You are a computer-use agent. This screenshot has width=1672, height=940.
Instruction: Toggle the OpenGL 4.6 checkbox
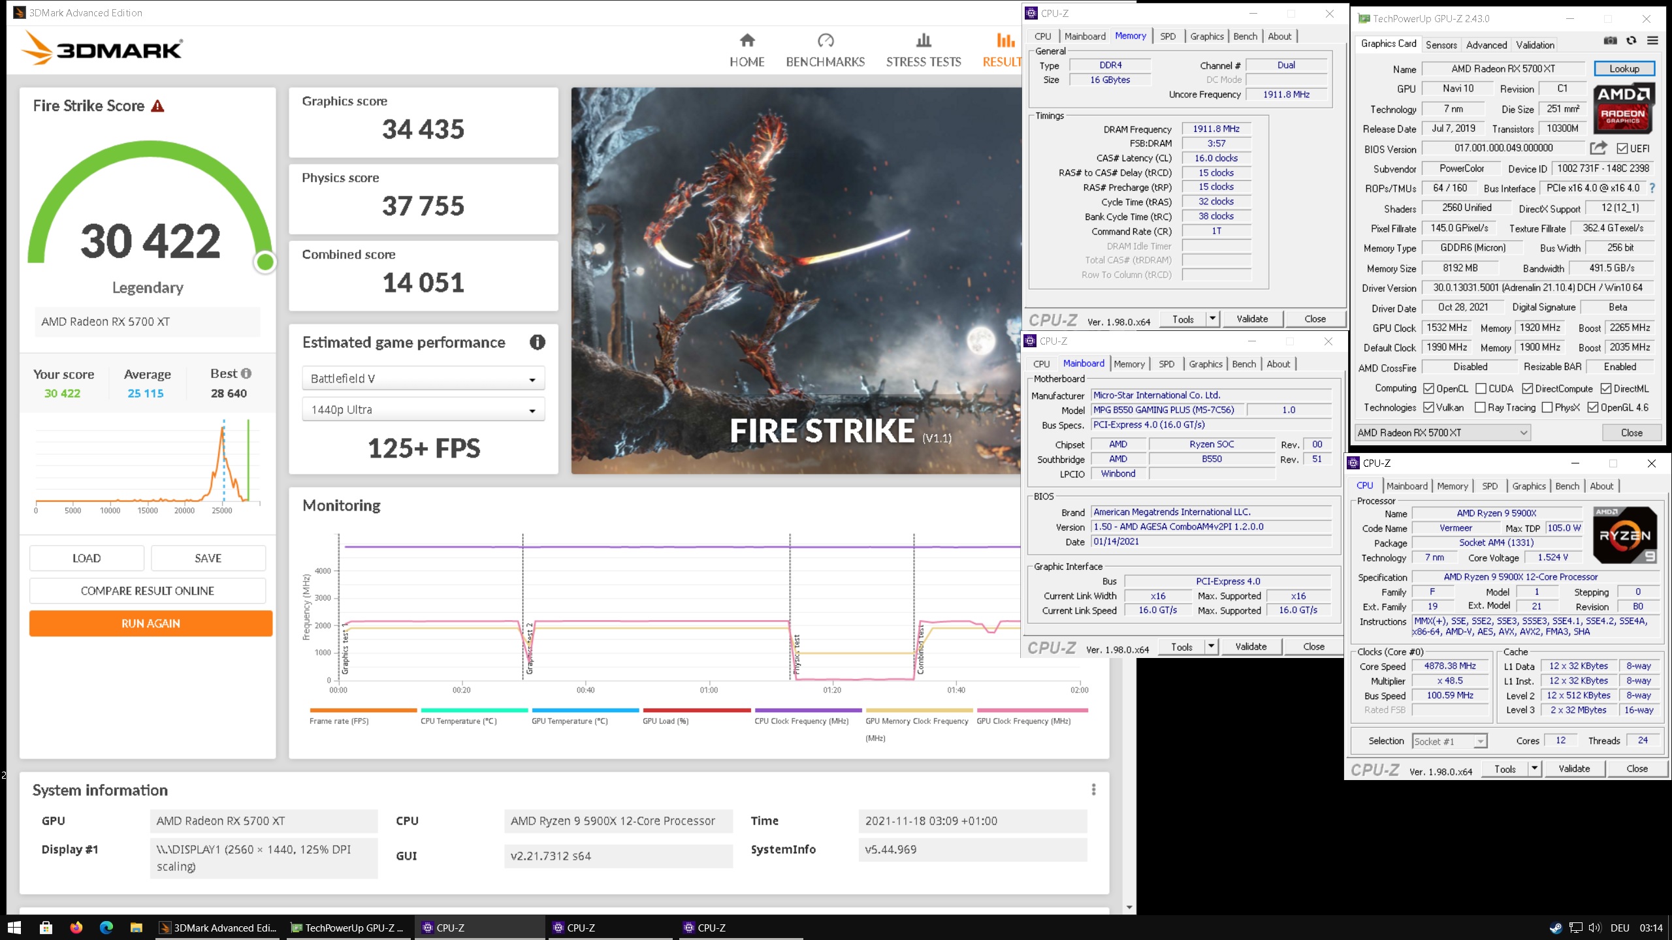(1593, 408)
